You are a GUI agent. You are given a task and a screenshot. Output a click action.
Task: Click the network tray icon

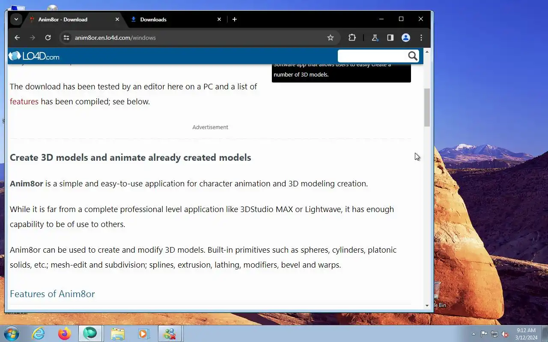click(494, 334)
